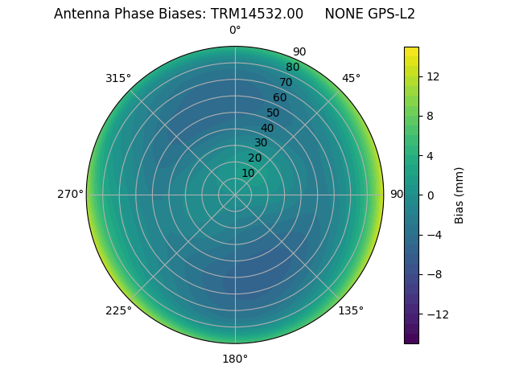
Task: Select the radial tick label 80
Action: [292, 67]
